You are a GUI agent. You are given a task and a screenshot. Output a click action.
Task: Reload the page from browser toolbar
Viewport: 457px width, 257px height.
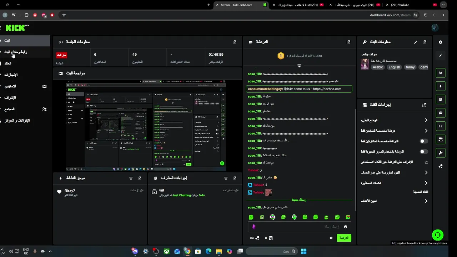tap(426, 15)
